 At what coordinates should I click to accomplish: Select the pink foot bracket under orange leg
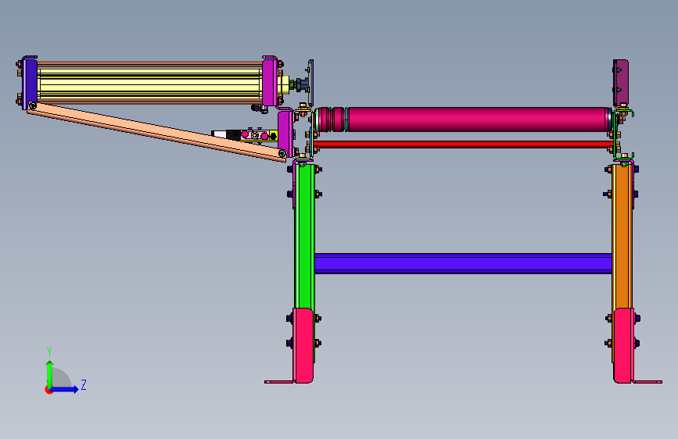[x=624, y=345]
